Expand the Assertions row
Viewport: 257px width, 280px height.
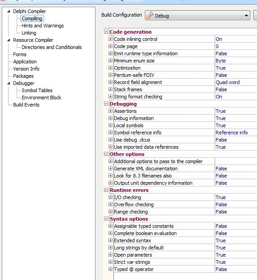click(111, 111)
